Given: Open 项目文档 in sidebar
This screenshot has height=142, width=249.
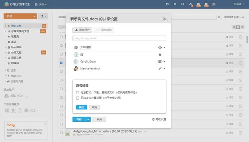Looking at the screenshot, I should coord(16,58).
